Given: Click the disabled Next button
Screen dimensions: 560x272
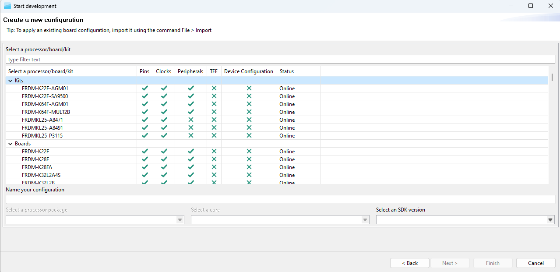Looking at the screenshot, I should click(x=450, y=263).
